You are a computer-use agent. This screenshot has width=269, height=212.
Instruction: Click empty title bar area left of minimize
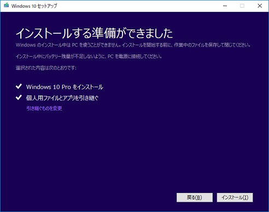point(137,6)
